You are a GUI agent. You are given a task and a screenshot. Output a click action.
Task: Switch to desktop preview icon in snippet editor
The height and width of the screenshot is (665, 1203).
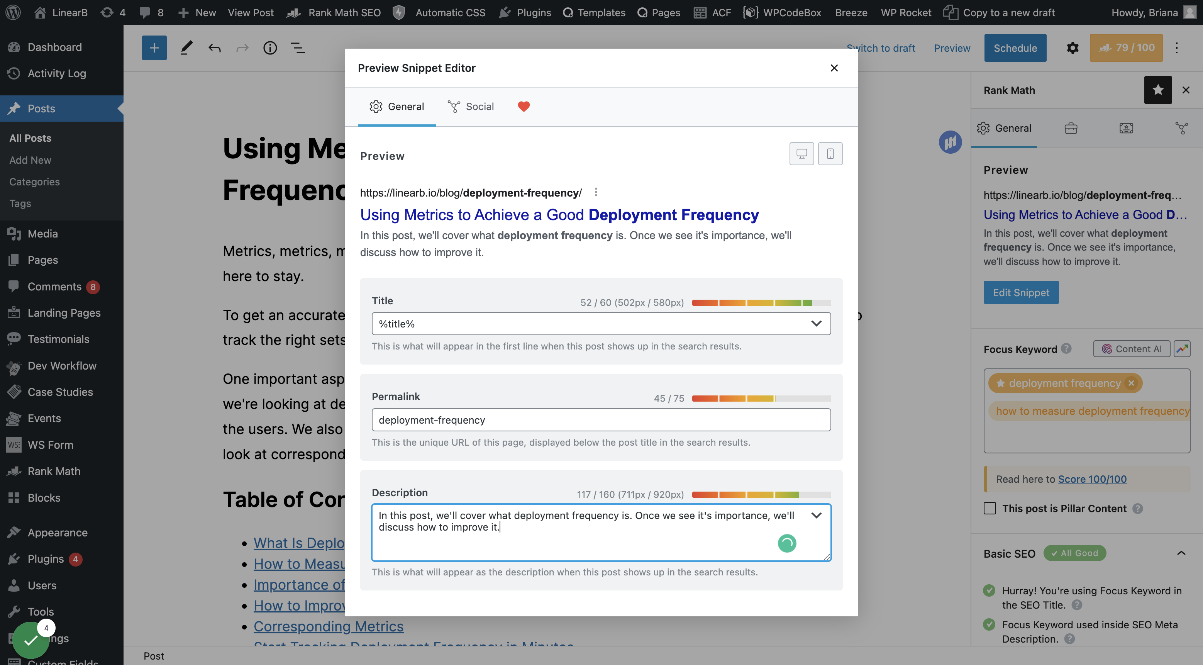tap(801, 153)
